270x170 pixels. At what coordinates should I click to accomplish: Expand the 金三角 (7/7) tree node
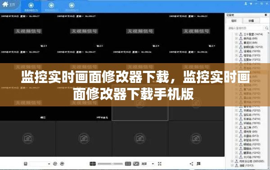tap(236, 127)
